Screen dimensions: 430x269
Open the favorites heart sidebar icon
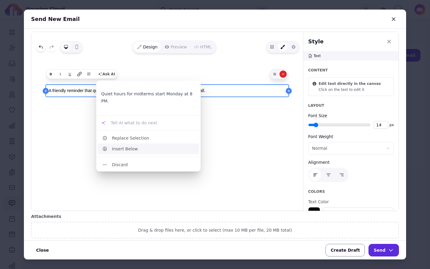point(12,110)
